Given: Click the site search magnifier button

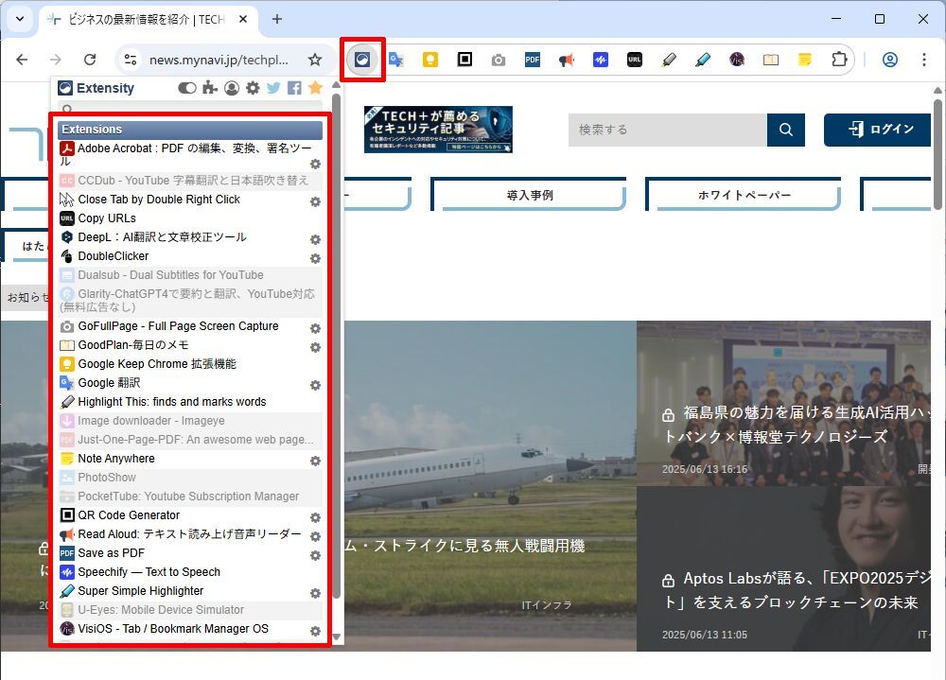Looking at the screenshot, I should click(x=785, y=130).
